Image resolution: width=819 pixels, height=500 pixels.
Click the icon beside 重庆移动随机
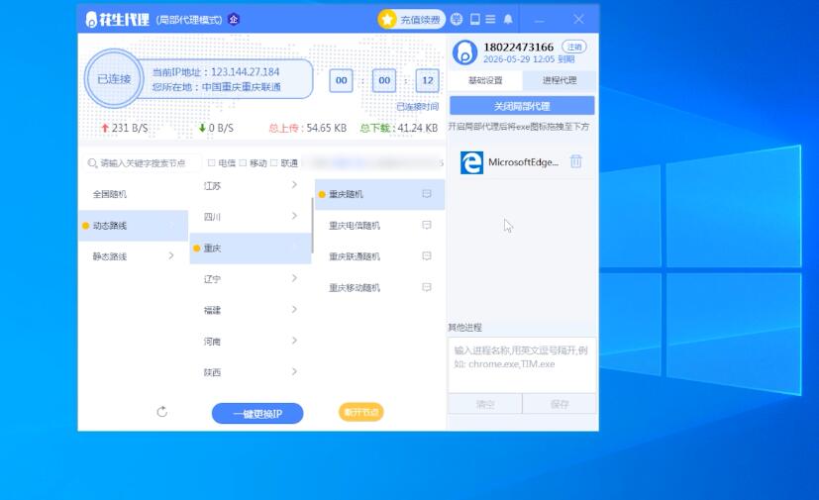[427, 287]
